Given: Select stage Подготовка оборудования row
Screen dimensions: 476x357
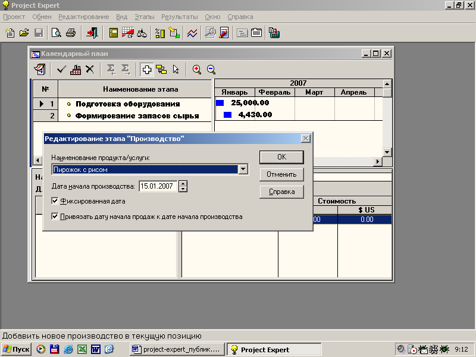Looking at the screenshot, I should pyautogui.click(x=122, y=104).
